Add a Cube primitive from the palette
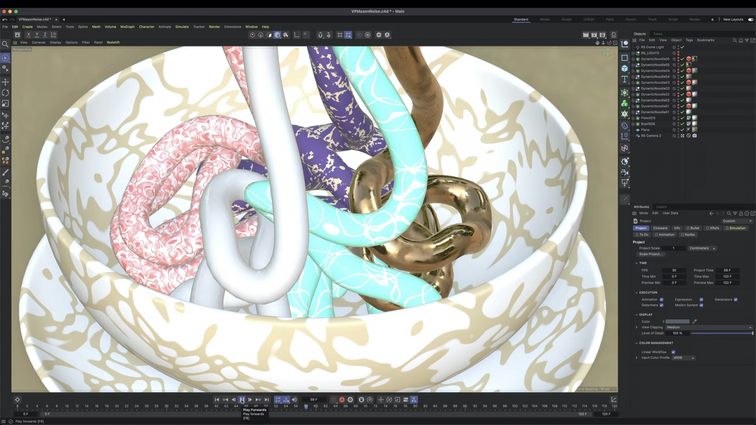 [x=625, y=68]
